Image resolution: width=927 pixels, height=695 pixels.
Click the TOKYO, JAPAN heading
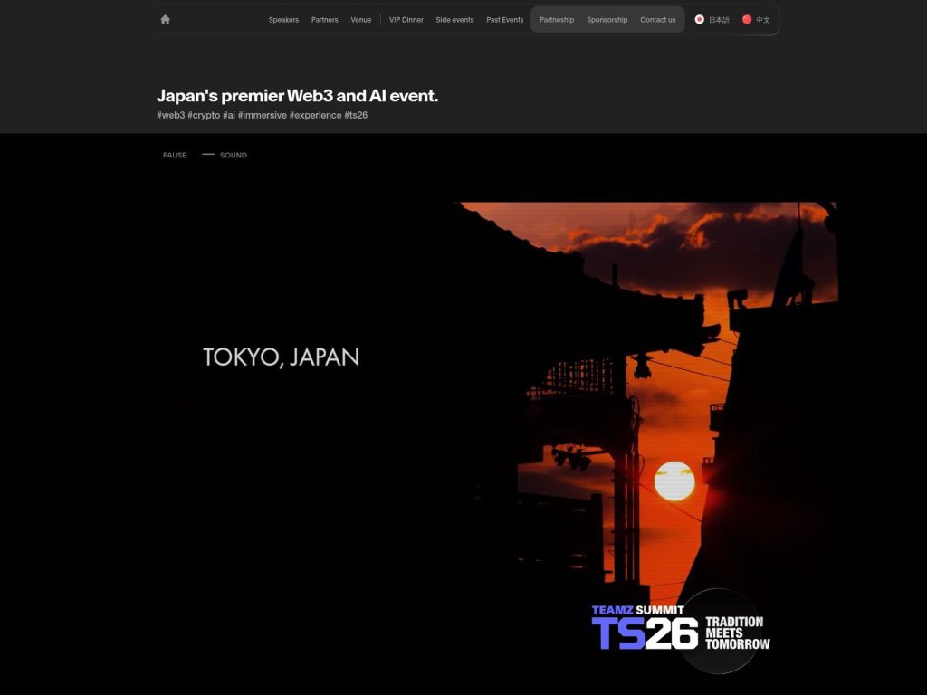(281, 357)
